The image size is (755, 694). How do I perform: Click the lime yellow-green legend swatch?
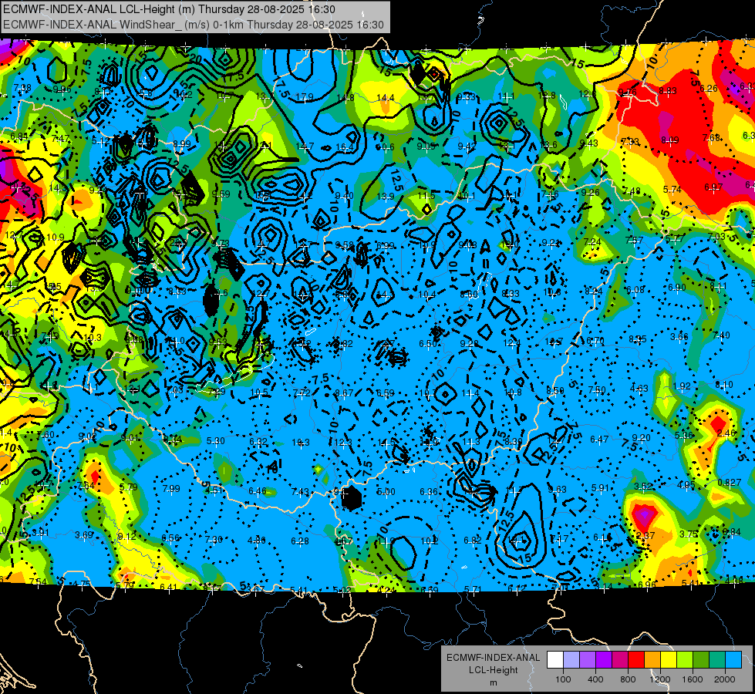click(x=685, y=660)
